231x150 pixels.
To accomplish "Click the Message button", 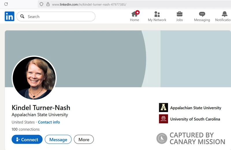I will [58, 139].
